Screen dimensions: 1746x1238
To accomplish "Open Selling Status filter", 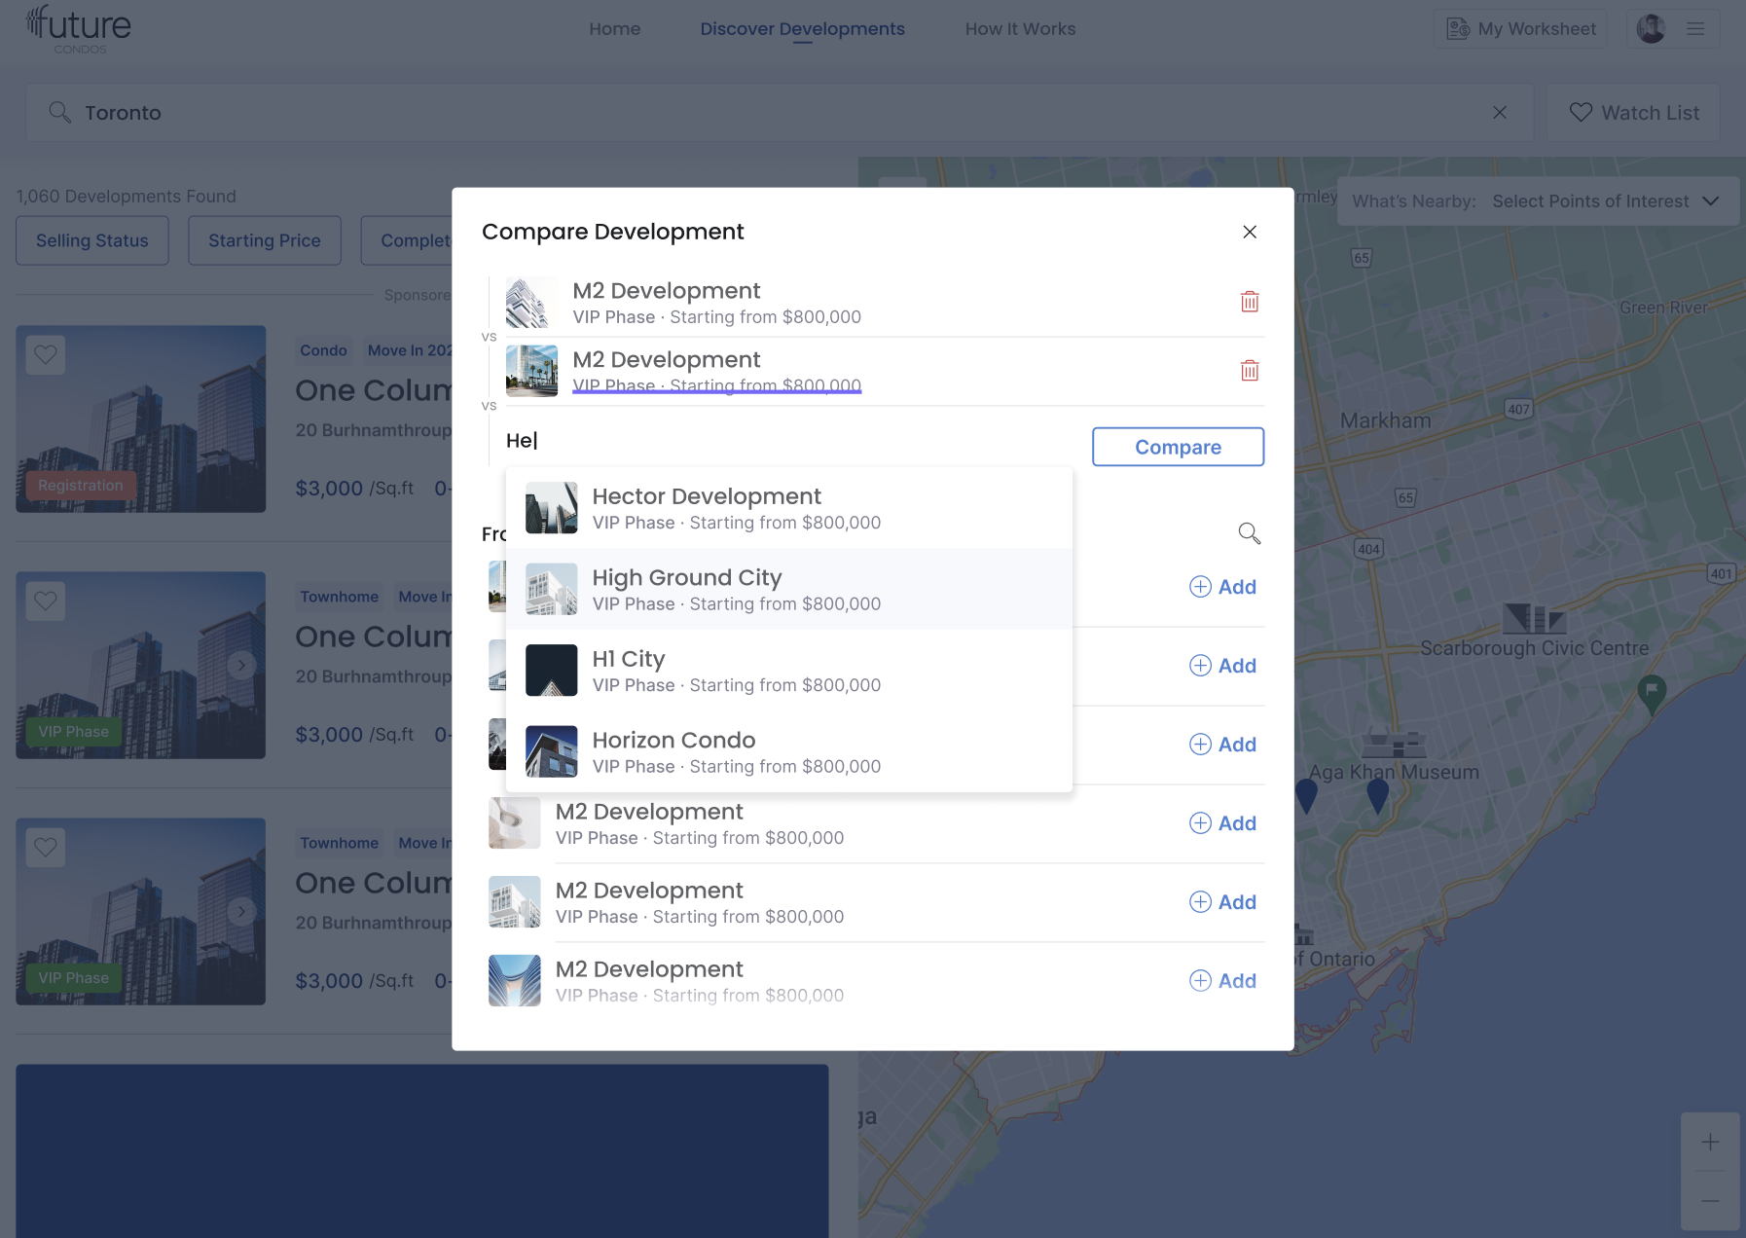I will tap(92, 240).
